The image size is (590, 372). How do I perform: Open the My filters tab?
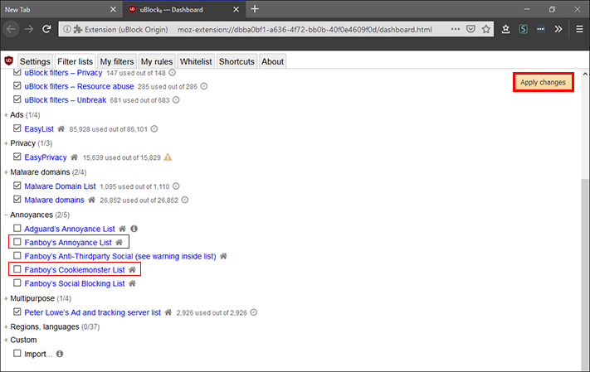coord(117,61)
